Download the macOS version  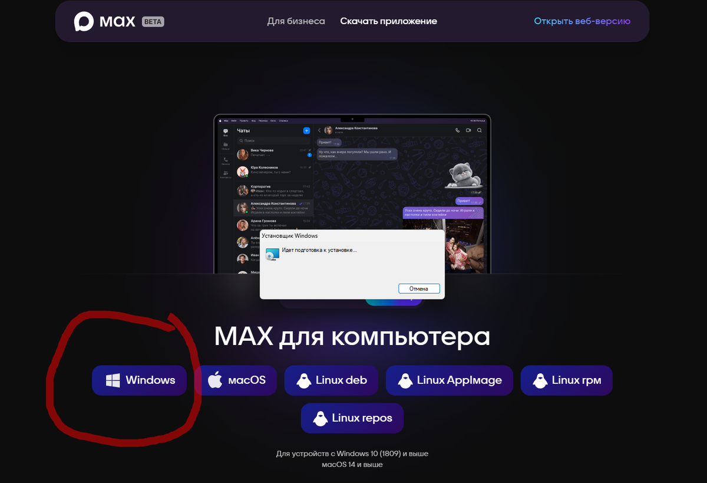click(x=236, y=380)
